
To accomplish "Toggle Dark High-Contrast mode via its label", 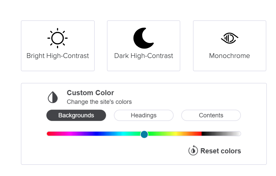I will [144, 56].
